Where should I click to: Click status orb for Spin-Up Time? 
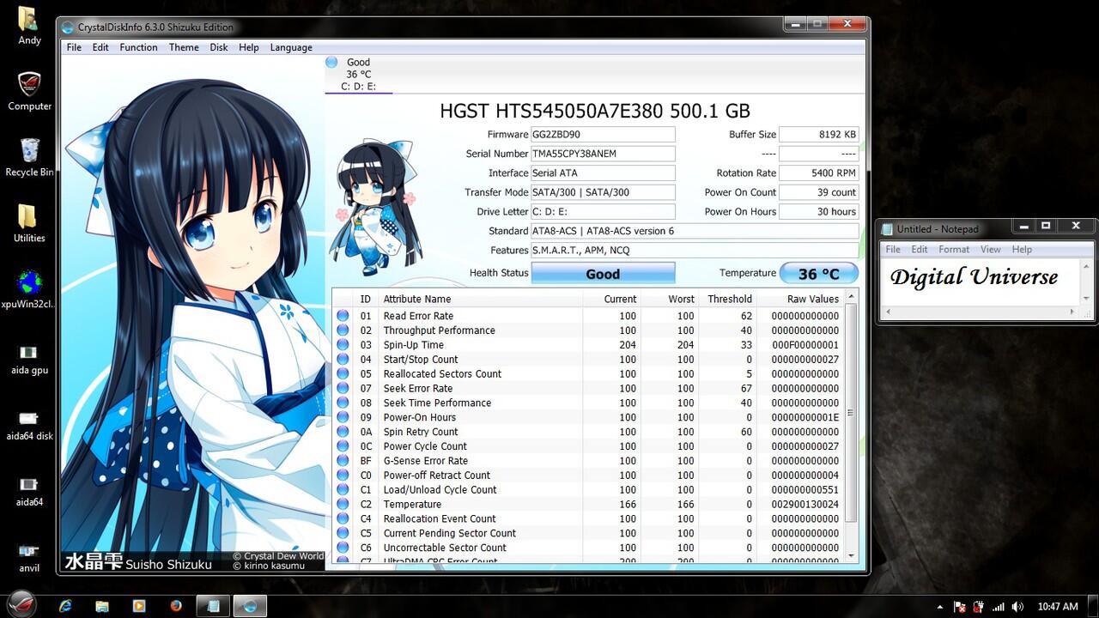click(343, 345)
